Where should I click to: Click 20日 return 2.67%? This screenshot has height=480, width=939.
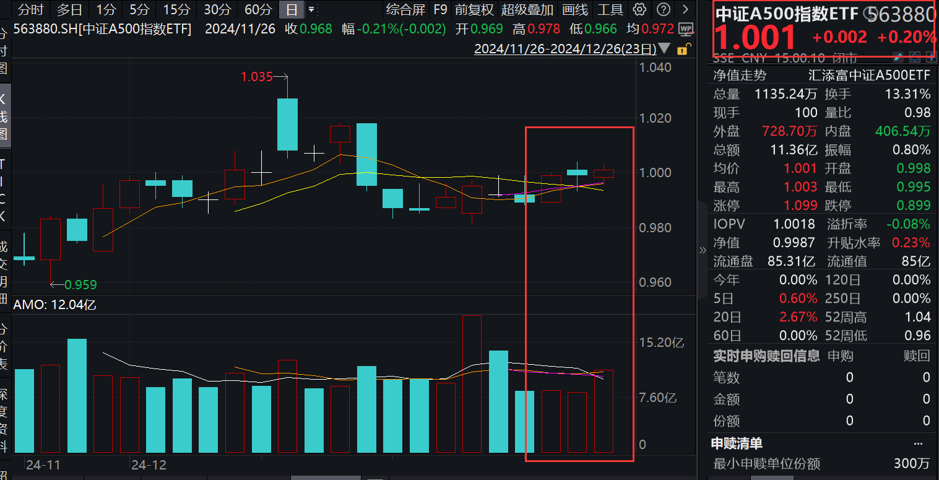tap(798, 317)
